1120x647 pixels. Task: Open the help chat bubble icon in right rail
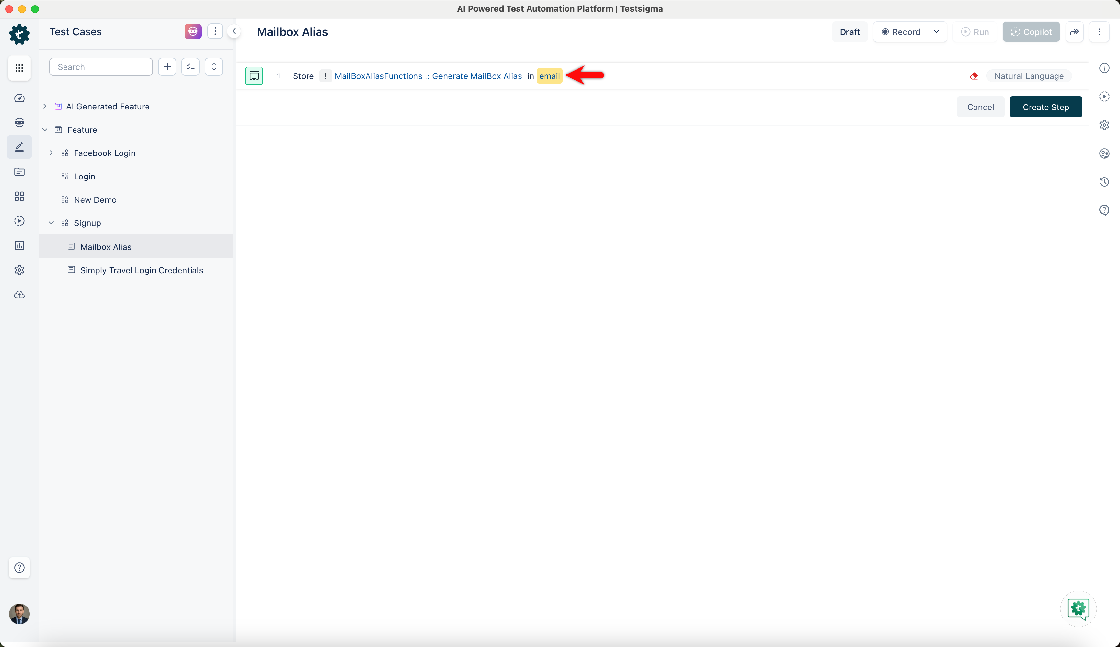click(x=1104, y=210)
